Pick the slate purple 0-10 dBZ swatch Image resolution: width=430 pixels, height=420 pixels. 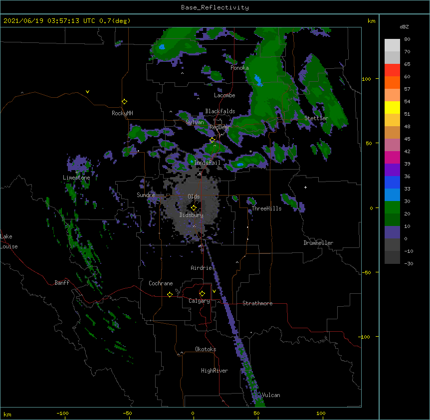(392, 232)
